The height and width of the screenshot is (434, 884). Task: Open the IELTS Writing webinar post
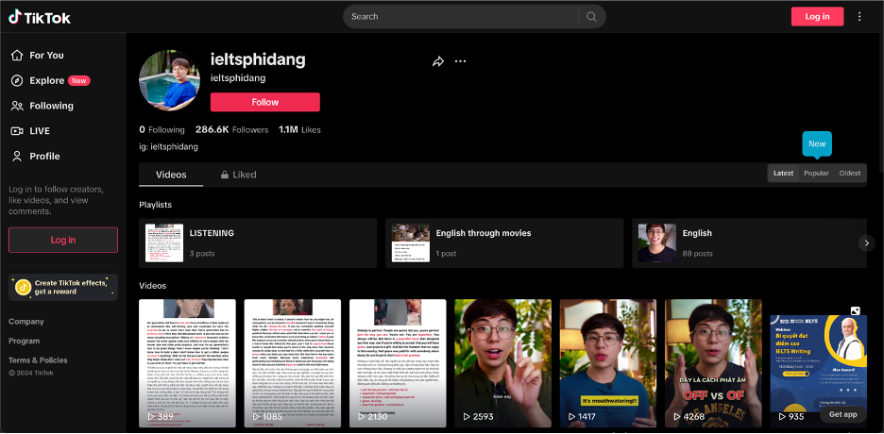click(x=819, y=363)
